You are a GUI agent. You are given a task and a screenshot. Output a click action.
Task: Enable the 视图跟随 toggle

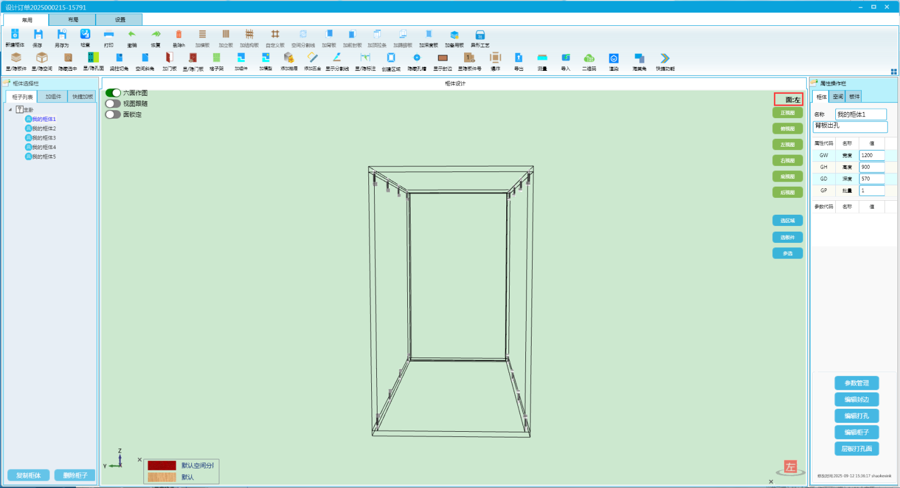(x=113, y=103)
